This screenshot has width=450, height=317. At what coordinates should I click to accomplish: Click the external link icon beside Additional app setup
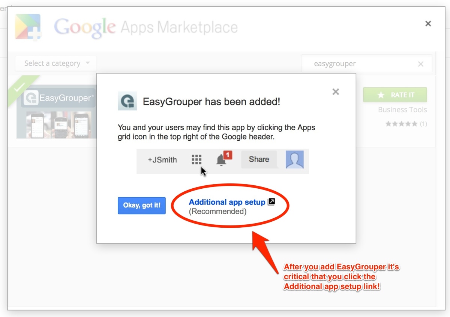tap(271, 202)
